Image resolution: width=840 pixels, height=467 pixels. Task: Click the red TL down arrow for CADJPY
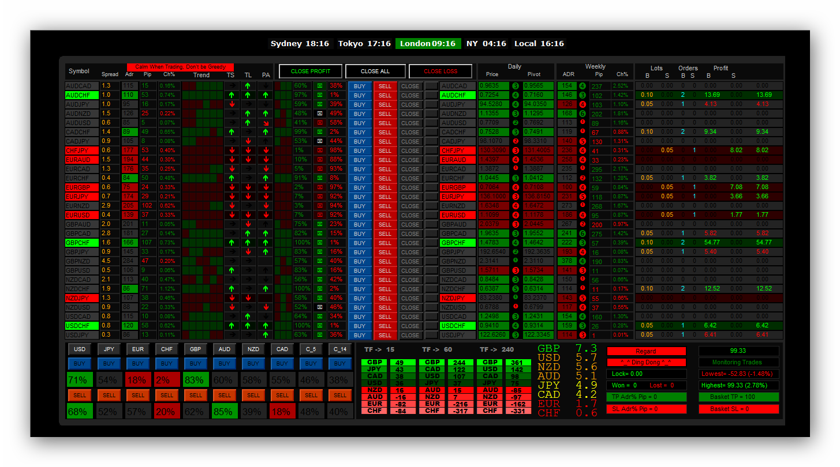coord(248,141)
